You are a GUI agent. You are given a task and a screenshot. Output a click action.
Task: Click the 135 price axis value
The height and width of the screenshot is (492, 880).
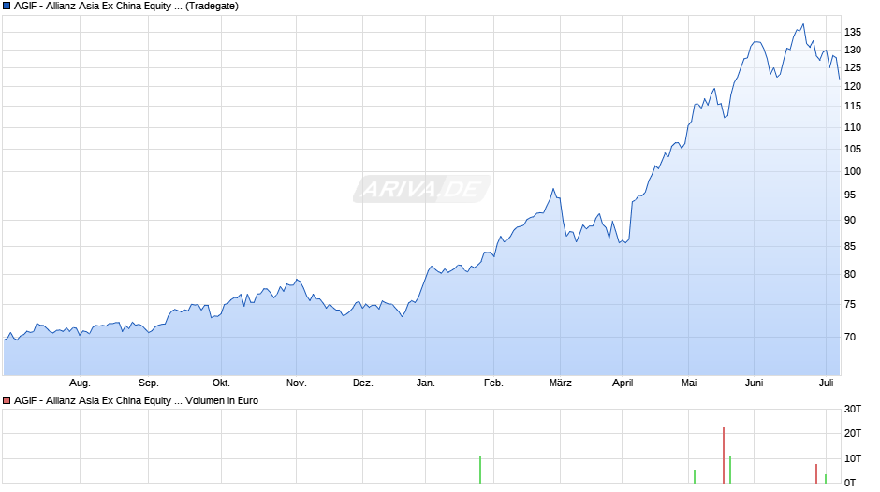[853, 33]
